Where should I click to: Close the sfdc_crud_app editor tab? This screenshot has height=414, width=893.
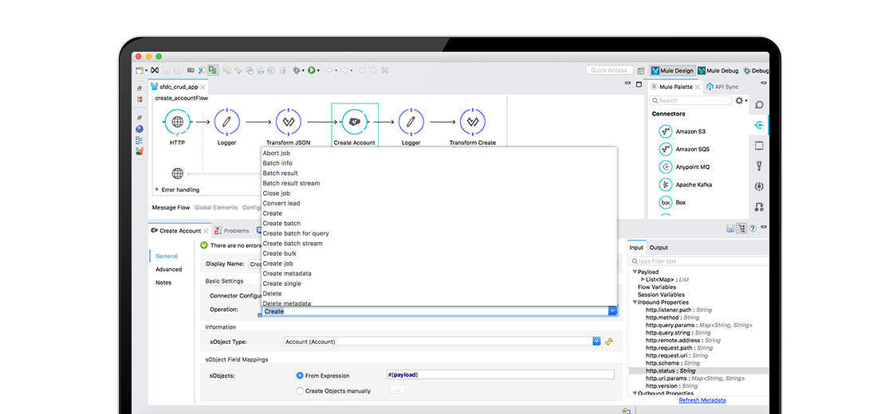pyautogui.click(x=203, y=87)
